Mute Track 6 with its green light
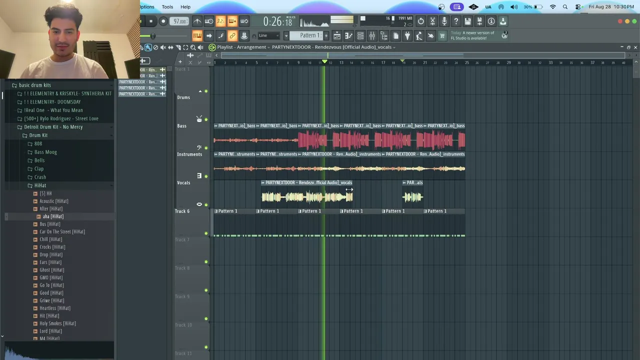640x360 pixels. 206,233
